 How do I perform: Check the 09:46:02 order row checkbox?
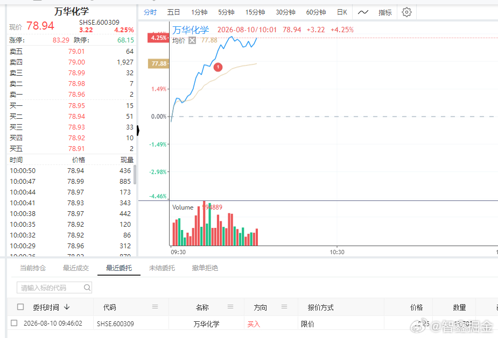point(14,323)
